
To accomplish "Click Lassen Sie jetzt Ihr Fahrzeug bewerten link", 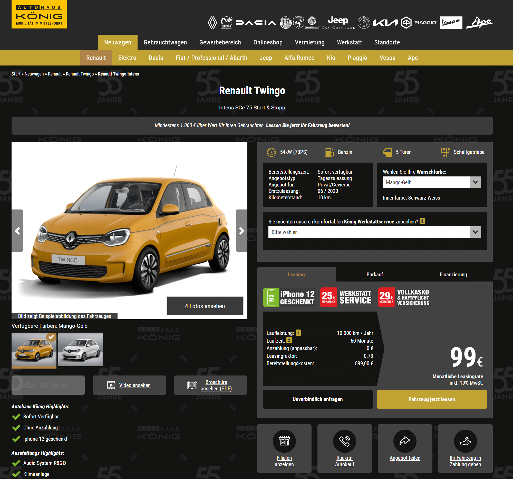I will coord(308,126).
